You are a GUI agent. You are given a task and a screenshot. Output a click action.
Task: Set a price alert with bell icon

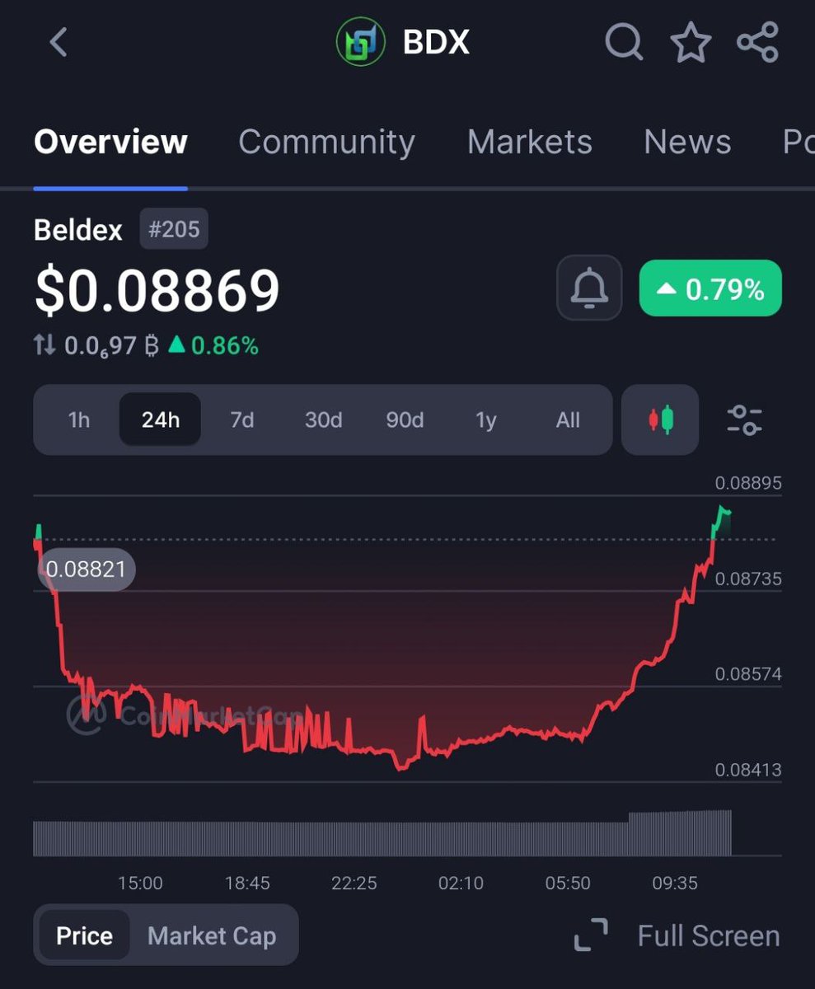[x=589, y=288]
